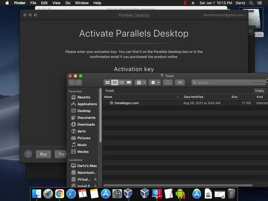Open the Go menu
Viewport: 268px width, 201px height.
(x=68, y=3)
